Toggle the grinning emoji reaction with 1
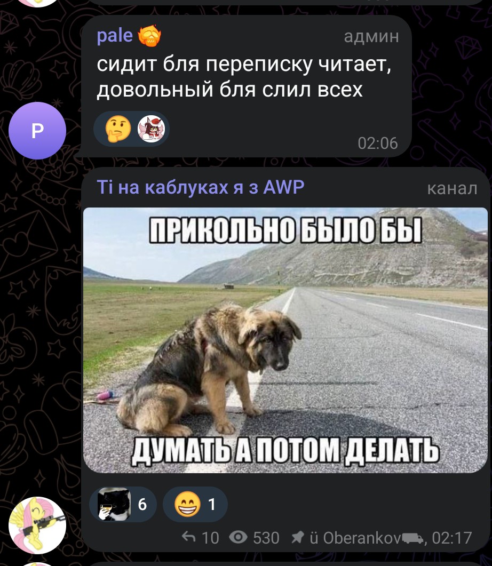 (195, 504)
